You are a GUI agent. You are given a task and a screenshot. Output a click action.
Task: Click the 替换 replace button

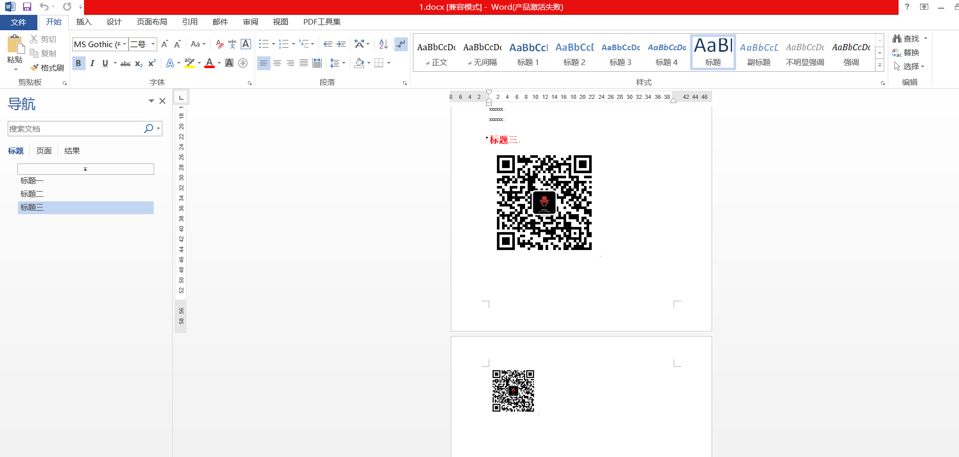point(906,52)
